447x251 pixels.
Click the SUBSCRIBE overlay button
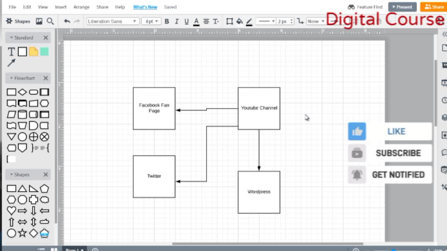click(390, 153)
